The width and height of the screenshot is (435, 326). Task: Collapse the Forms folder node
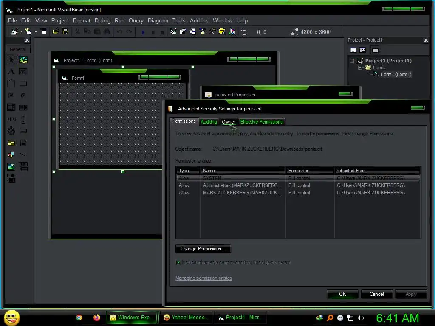(x=360, y=67)
